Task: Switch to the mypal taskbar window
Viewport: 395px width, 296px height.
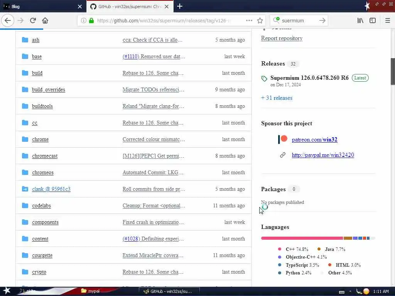Action: pyautogui.click(x=90, y=291)
